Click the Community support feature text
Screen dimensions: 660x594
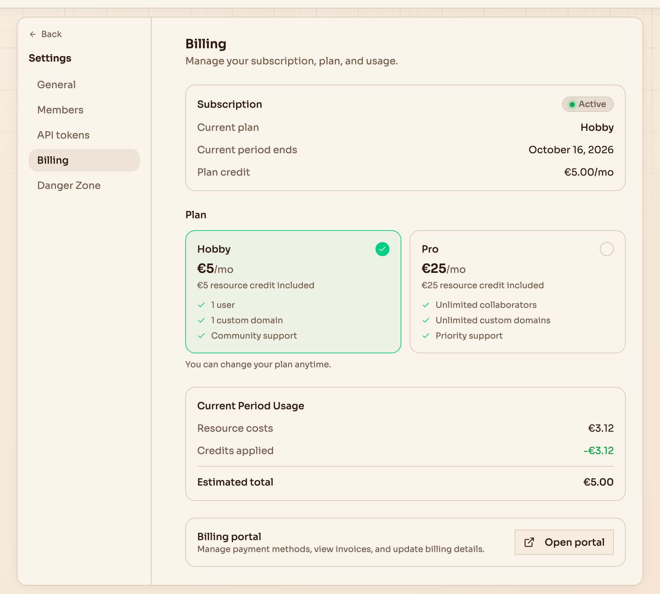tap(254, 336)
